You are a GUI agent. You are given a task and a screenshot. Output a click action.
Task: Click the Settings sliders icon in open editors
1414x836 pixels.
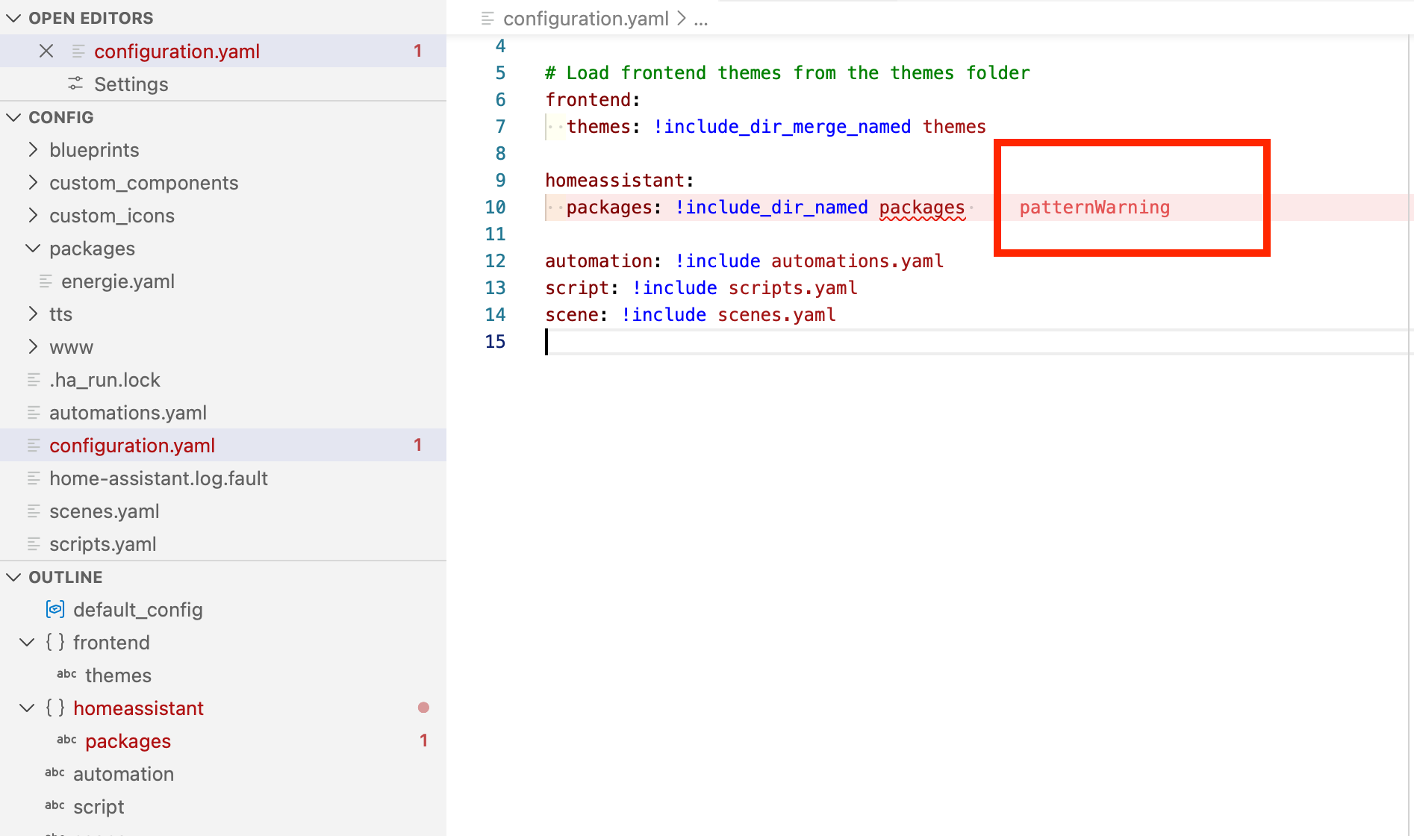pyautogui.click(x=75, y=84)
